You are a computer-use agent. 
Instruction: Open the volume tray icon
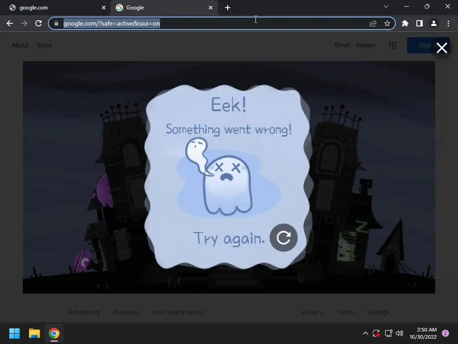(399, 333)
